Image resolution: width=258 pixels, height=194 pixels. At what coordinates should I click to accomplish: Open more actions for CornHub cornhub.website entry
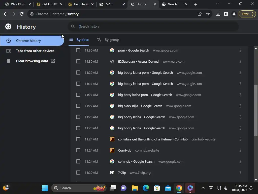click(240, 150)
